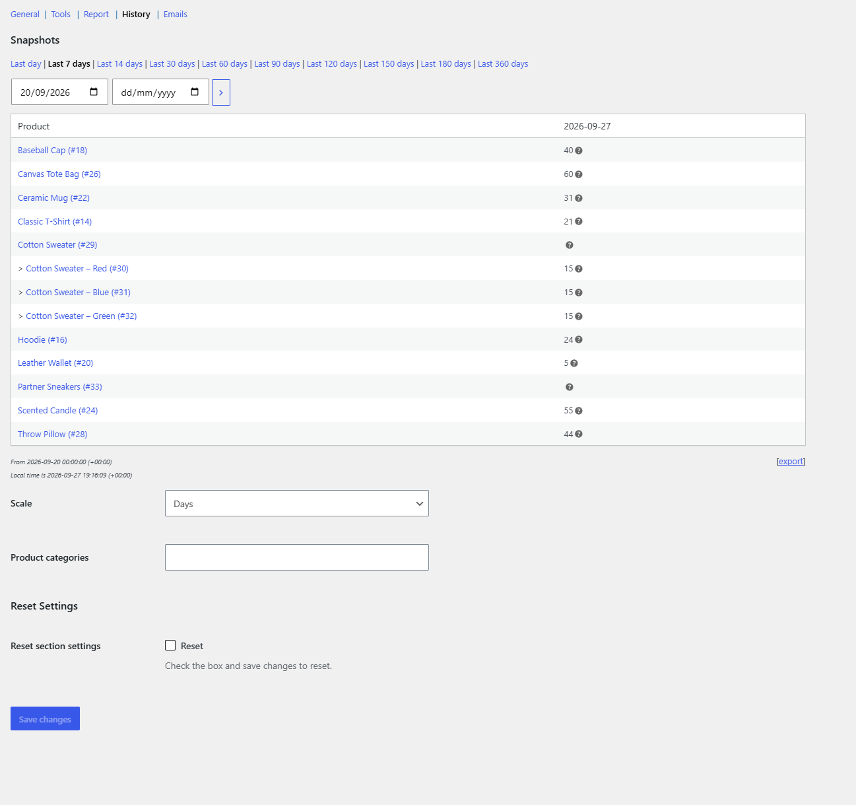
Task: Click help icon in Cotton Sweater – Red row
Action: pyautogui.click(x=579, y=269)
